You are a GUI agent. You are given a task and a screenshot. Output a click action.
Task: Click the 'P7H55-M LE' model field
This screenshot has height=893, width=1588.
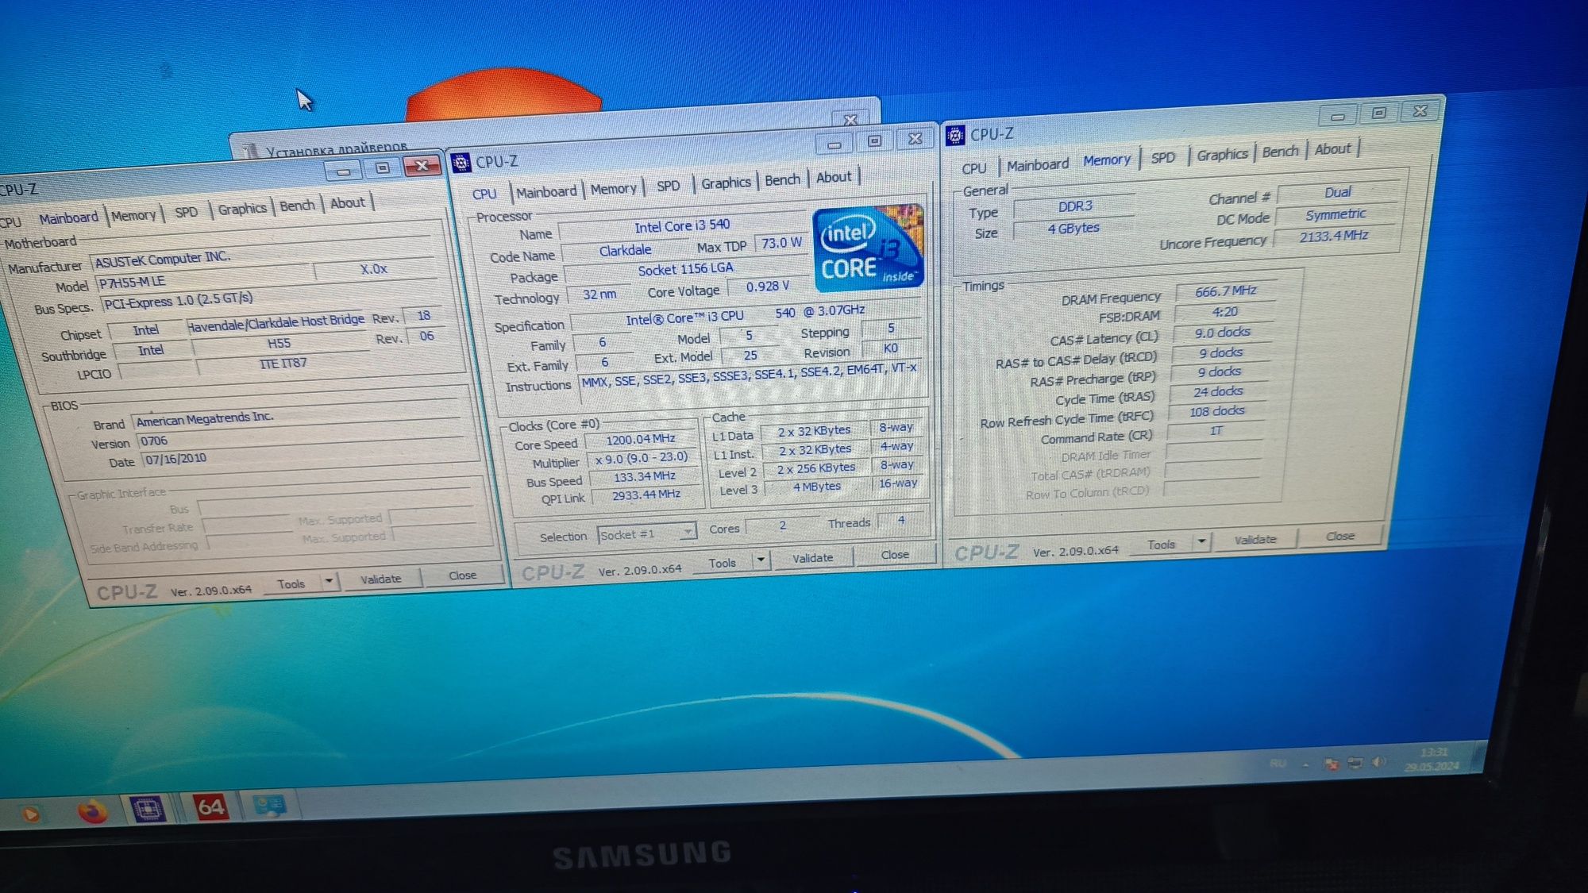[x=205, y=279]
